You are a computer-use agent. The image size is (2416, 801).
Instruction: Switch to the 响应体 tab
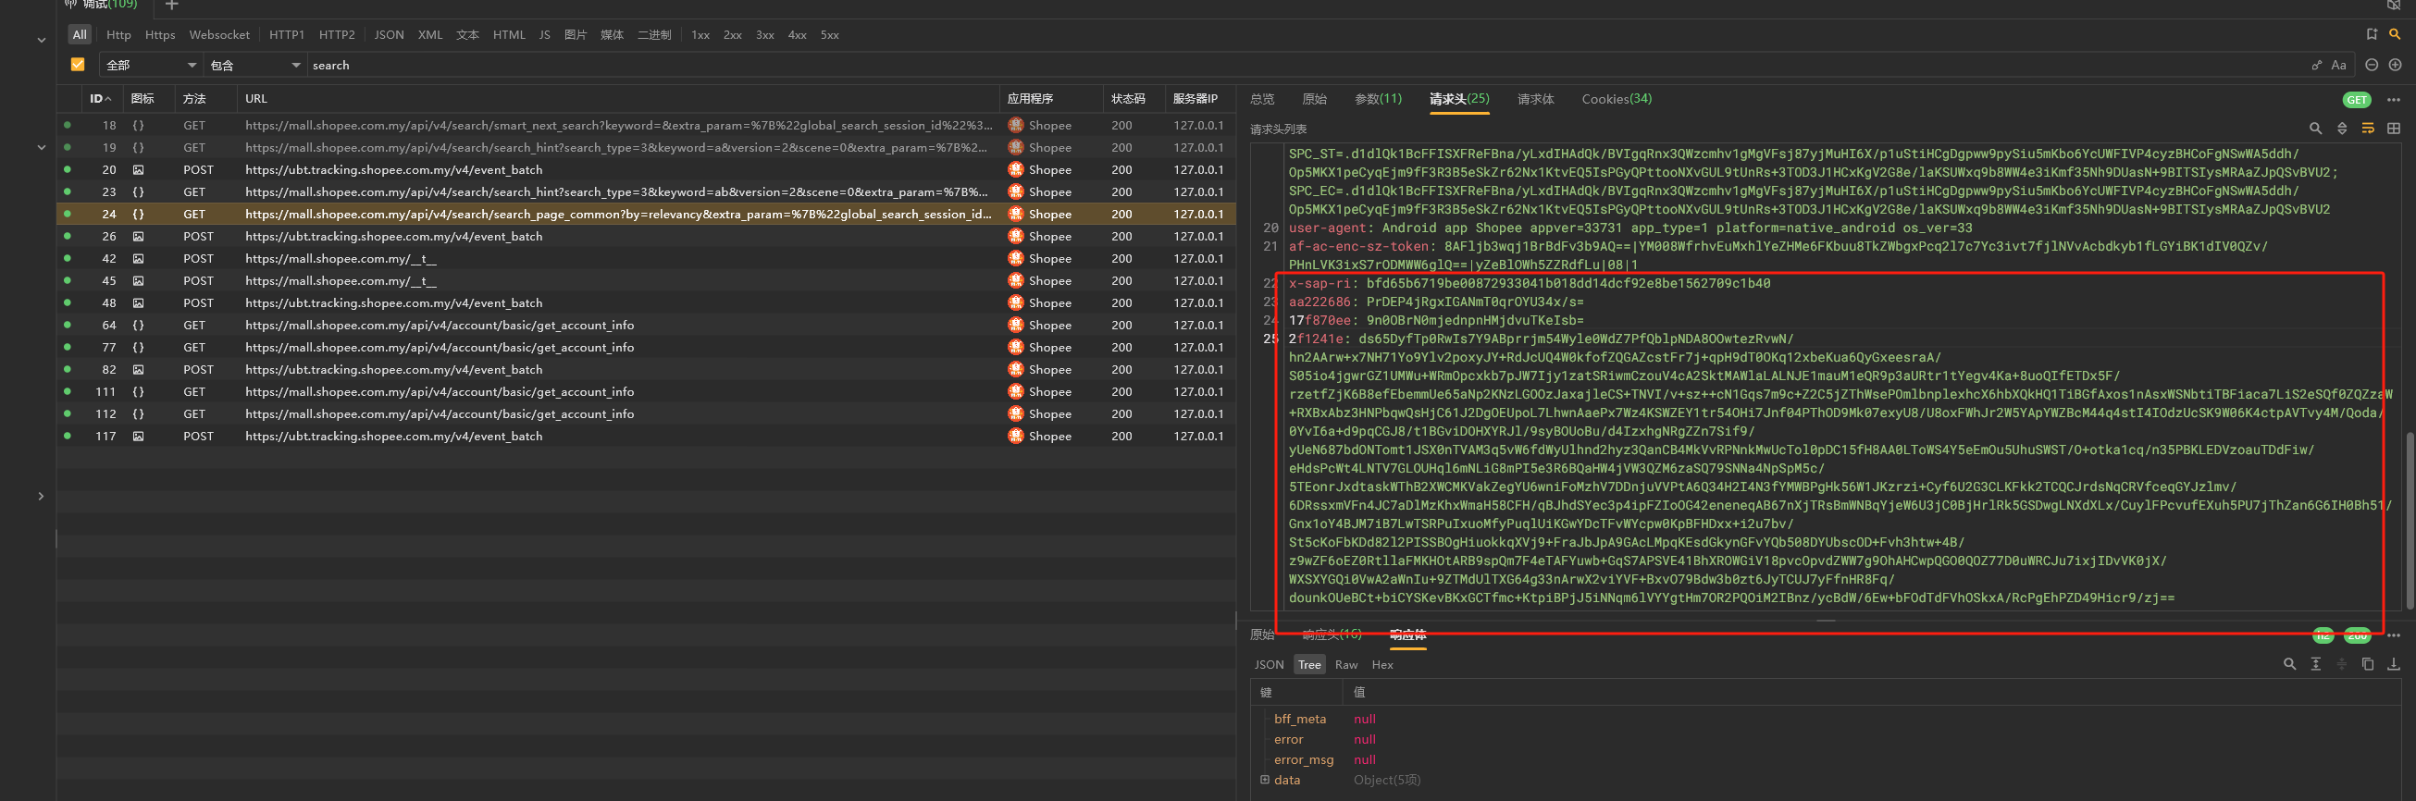click(x=1407, y=635)
